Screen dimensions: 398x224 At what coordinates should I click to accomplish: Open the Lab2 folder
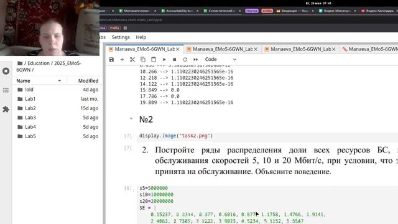point(58,108)
